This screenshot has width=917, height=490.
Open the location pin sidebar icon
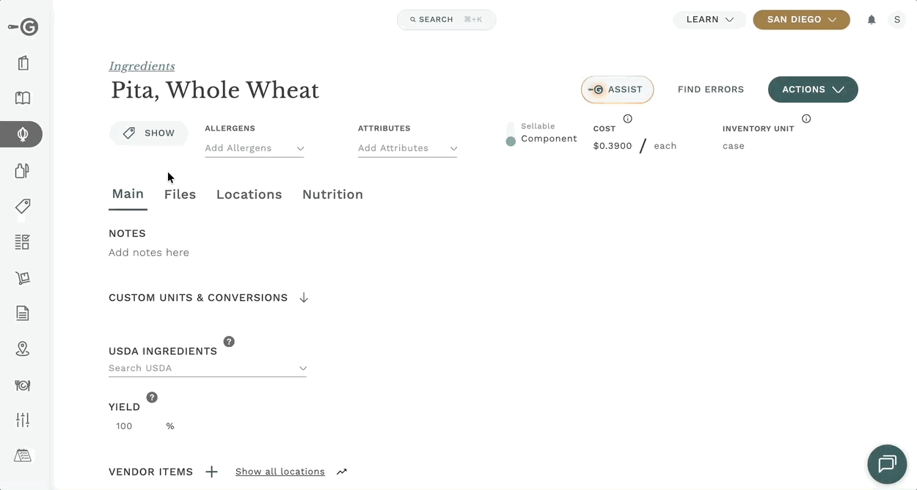tap(23, 349)
